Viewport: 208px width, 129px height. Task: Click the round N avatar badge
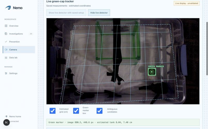6,122
